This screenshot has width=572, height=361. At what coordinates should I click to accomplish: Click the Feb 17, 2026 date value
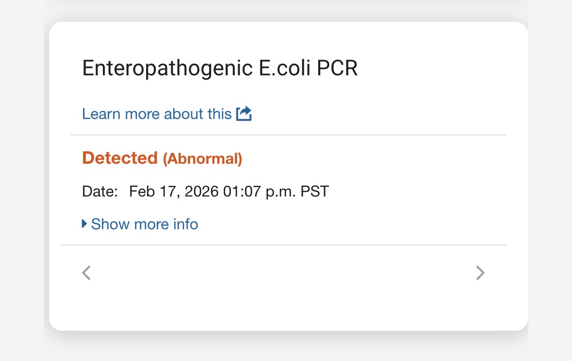point(174,191)
